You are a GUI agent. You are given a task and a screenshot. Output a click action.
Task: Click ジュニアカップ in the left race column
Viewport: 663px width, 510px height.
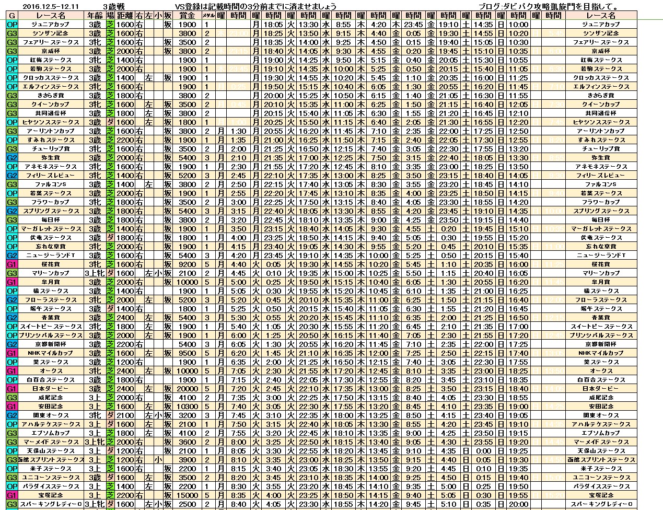[x=50, y=25]
